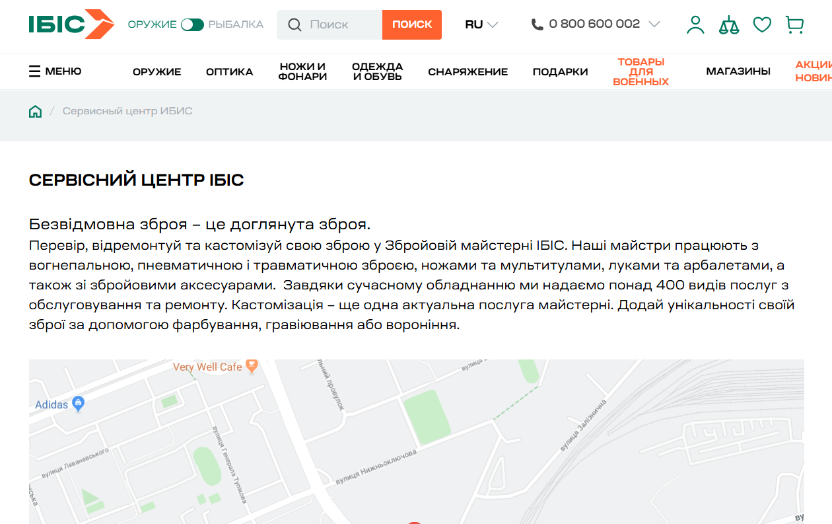Call number 0 800 600 002

[594, 24]
